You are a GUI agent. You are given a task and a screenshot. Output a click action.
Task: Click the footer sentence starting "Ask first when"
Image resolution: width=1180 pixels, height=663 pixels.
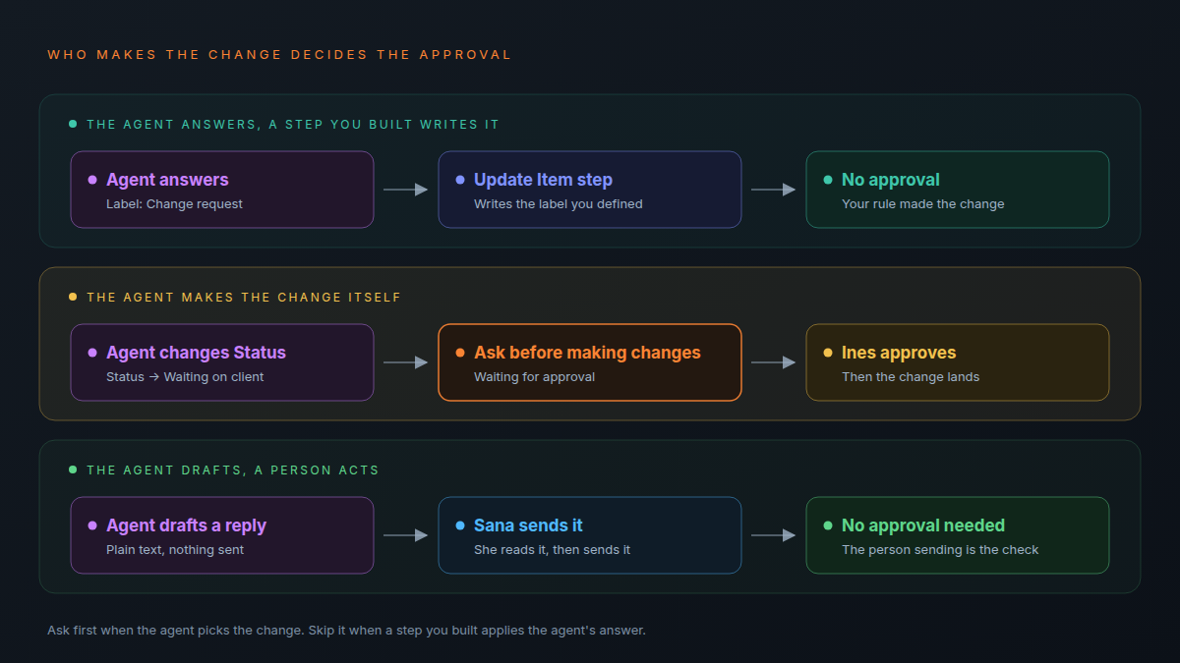pyautogui.click(x=346, y=631)
